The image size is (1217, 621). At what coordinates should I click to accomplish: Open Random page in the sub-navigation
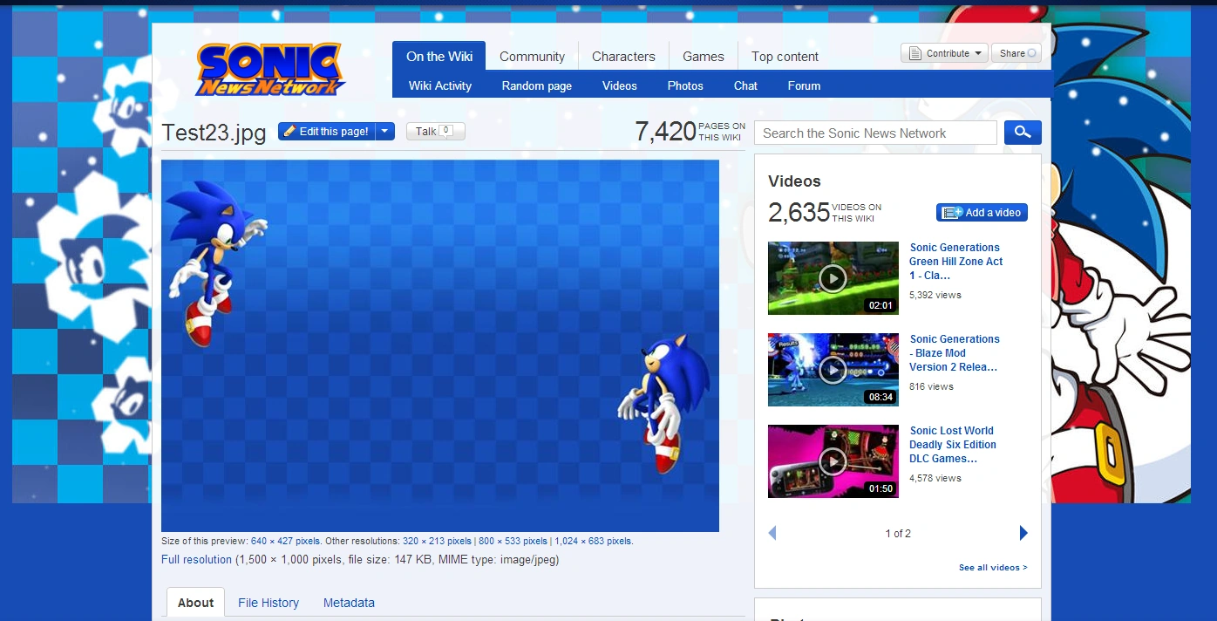[536, 85]
